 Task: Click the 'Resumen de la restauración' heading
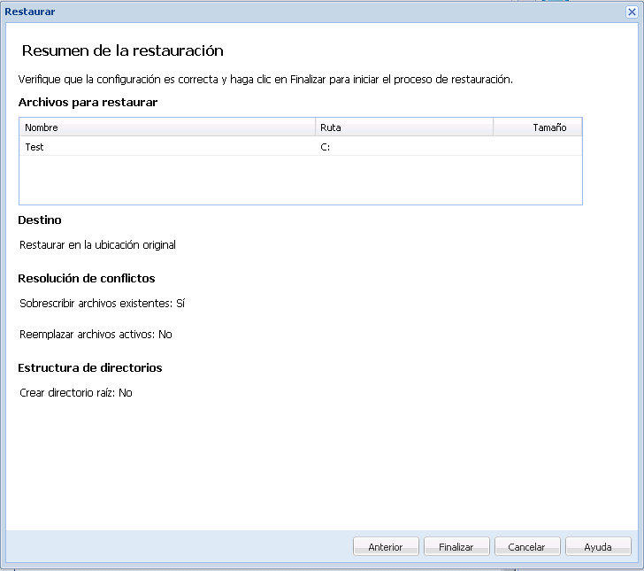tap(122, 50)
